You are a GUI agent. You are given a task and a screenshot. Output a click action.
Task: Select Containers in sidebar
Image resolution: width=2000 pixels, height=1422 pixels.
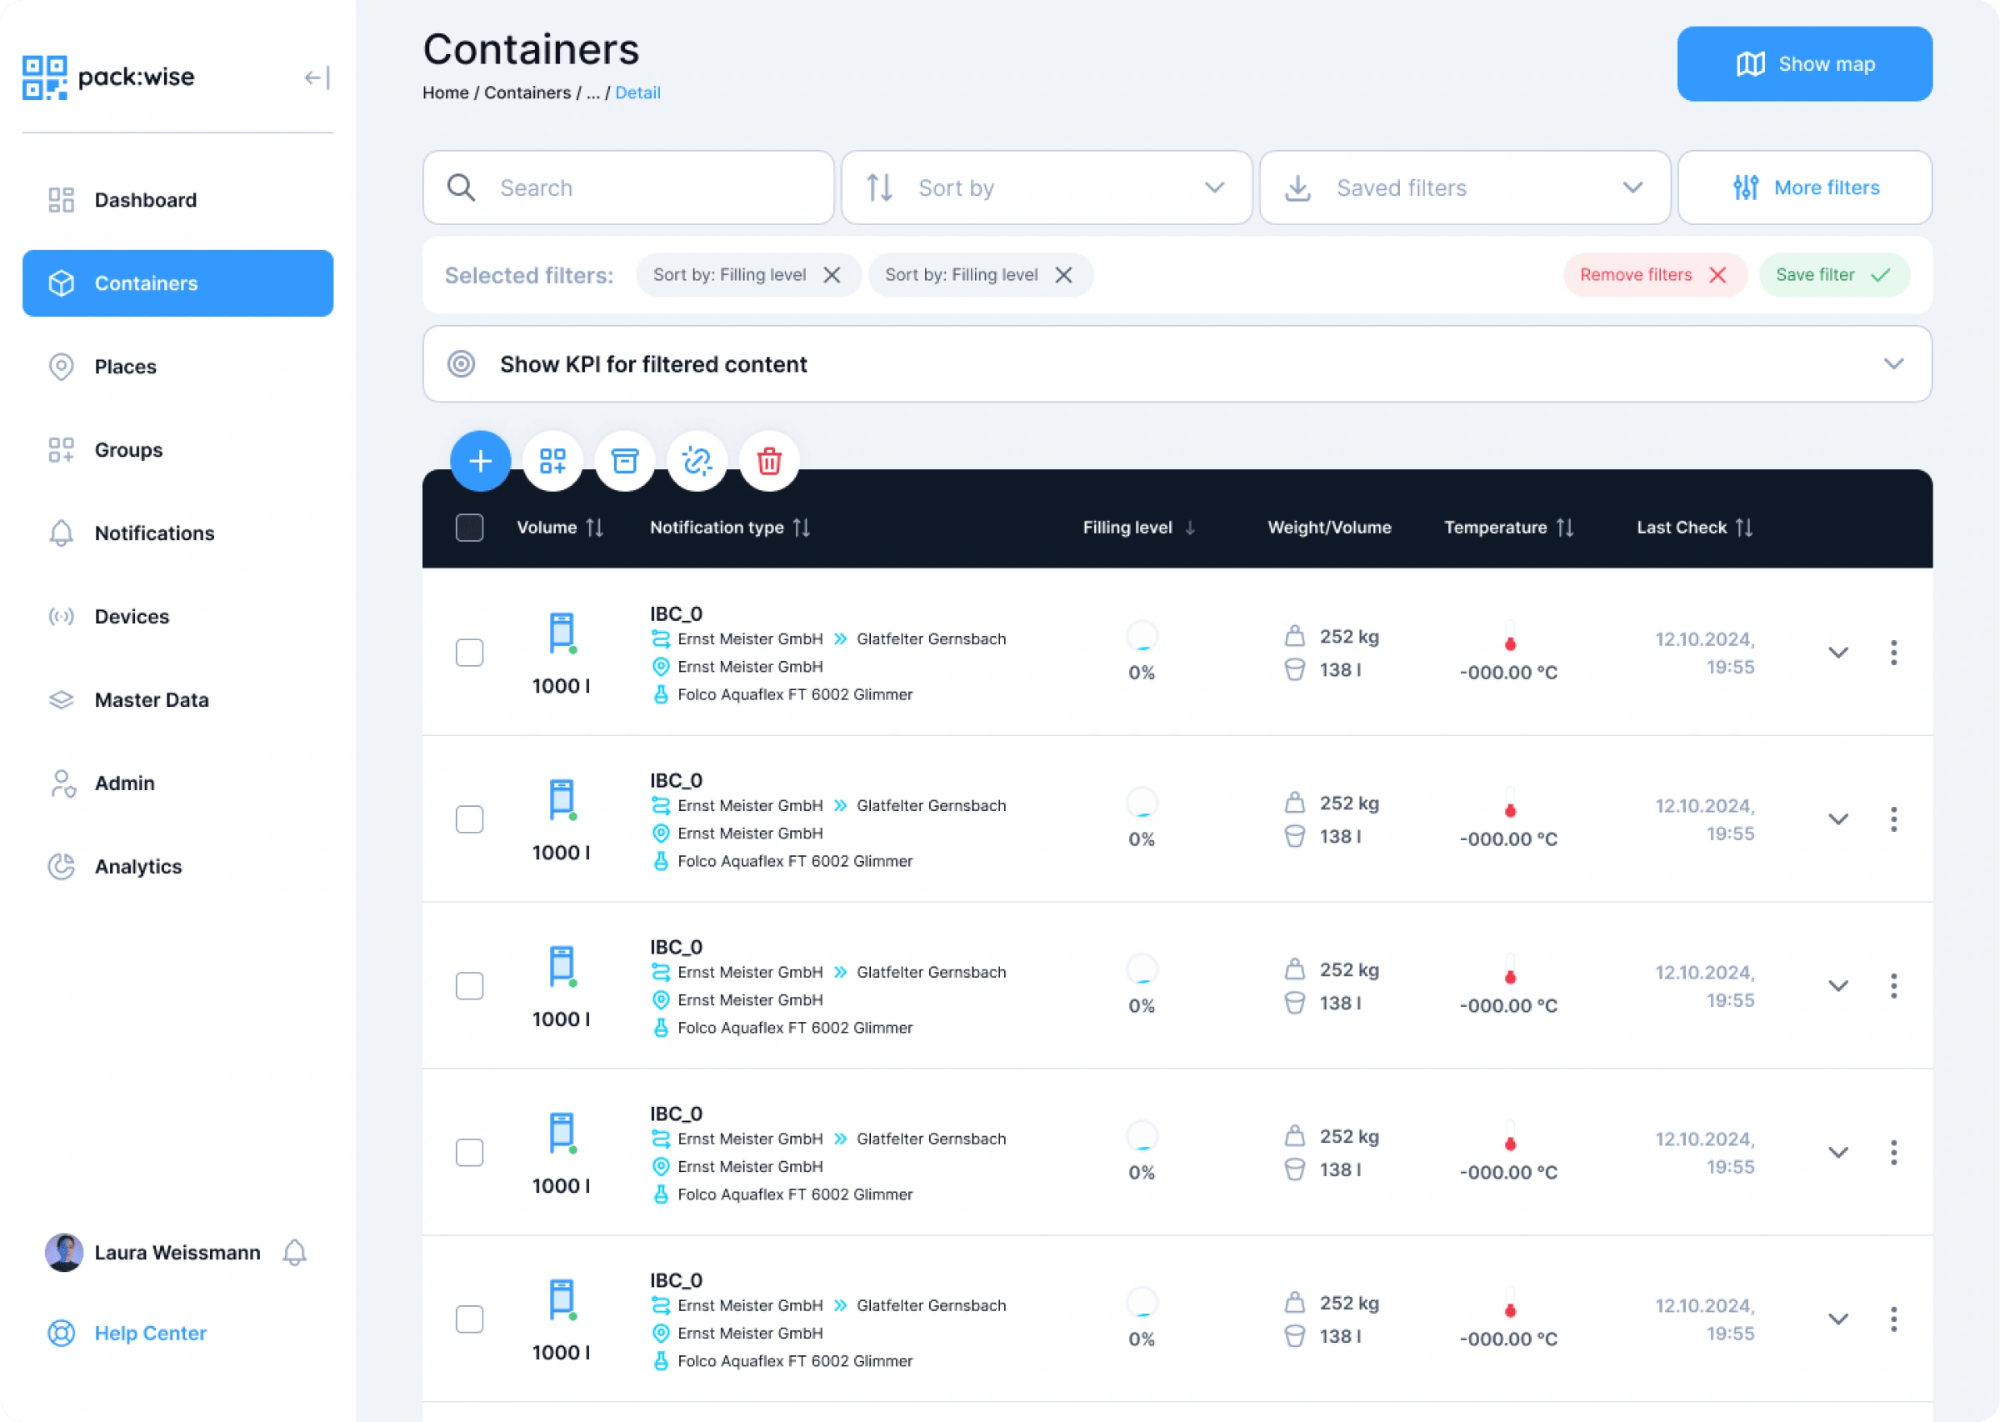click(x=177, y=283)
